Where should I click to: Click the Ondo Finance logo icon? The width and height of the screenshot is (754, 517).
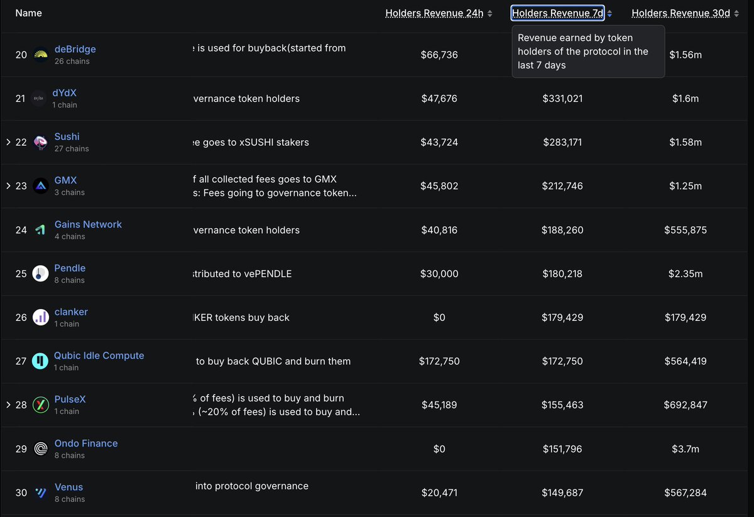41,449
